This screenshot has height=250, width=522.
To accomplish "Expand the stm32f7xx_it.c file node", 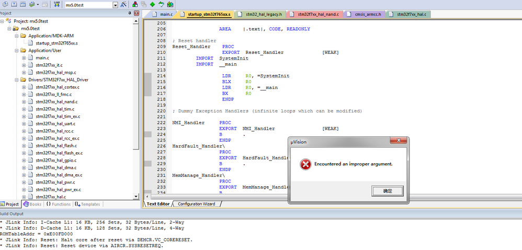I will [24, 65].
